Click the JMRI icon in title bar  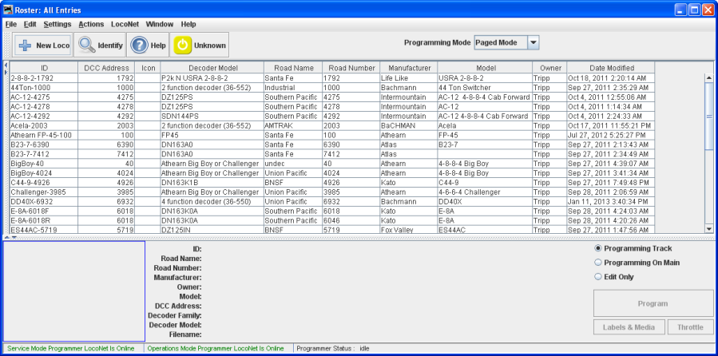pos(9,10)
